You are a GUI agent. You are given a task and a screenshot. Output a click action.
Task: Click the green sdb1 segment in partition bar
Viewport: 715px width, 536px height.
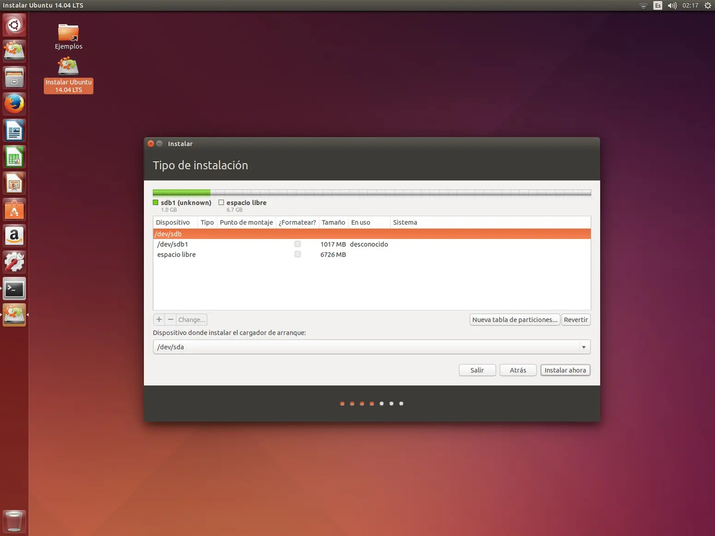[x=182, y=192]
